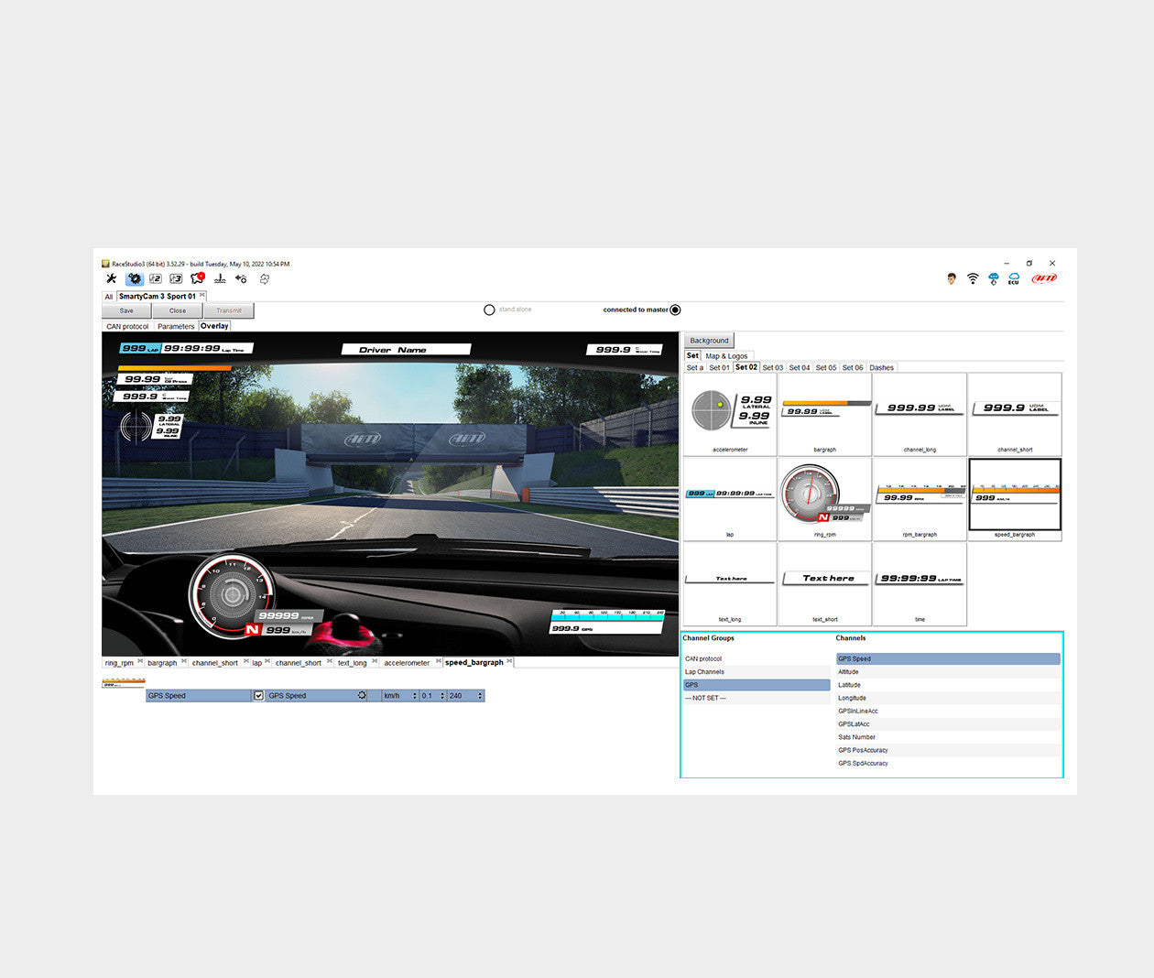Screen dimensions: 1154x978
Task: Open the wrench and screwdriver preferences icon
Action: 112,278
